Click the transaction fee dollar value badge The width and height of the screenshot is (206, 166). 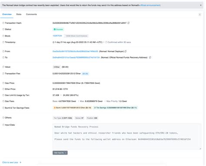85,73
